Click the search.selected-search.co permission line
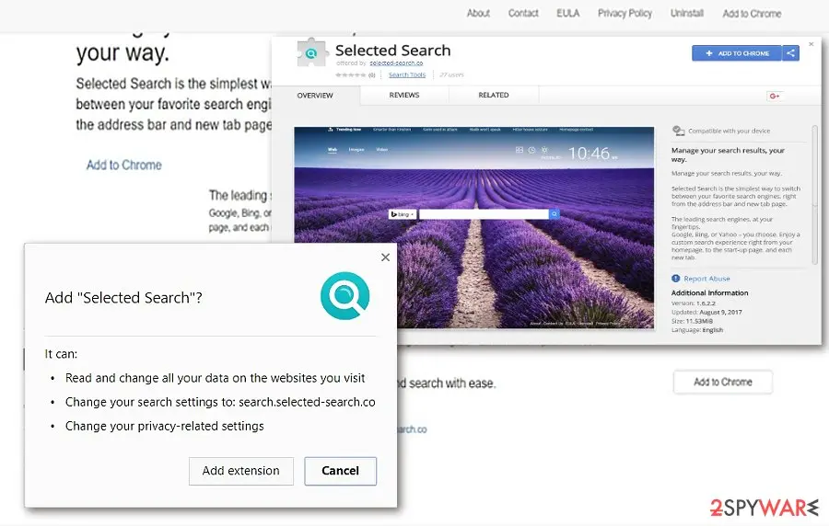This screenshot has height=526, width=829. [220, 402]
